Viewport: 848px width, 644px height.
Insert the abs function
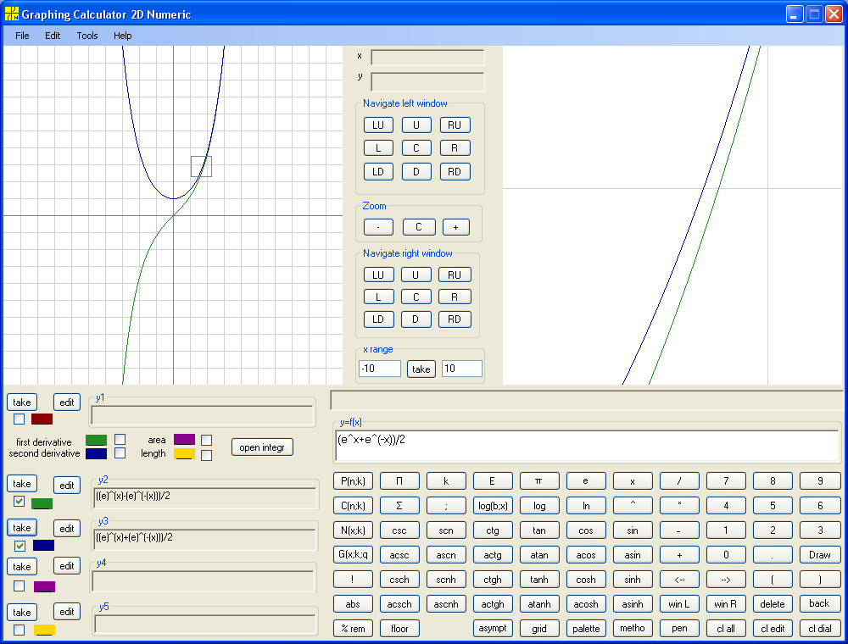[x=353, y=604]
